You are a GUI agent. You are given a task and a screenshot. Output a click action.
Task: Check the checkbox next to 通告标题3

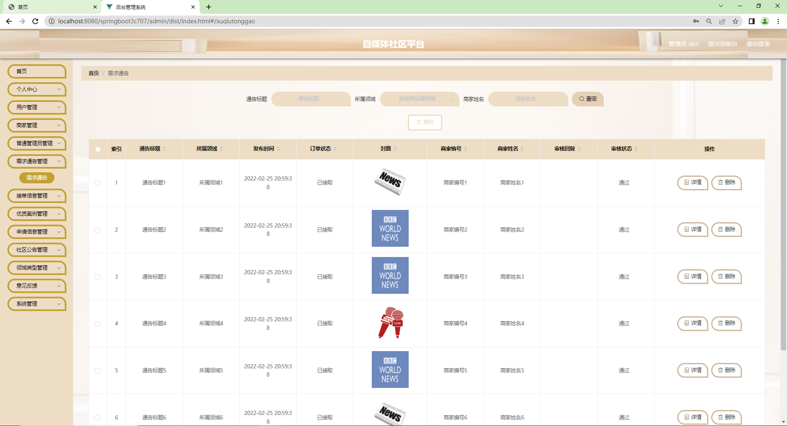[98, 277]
